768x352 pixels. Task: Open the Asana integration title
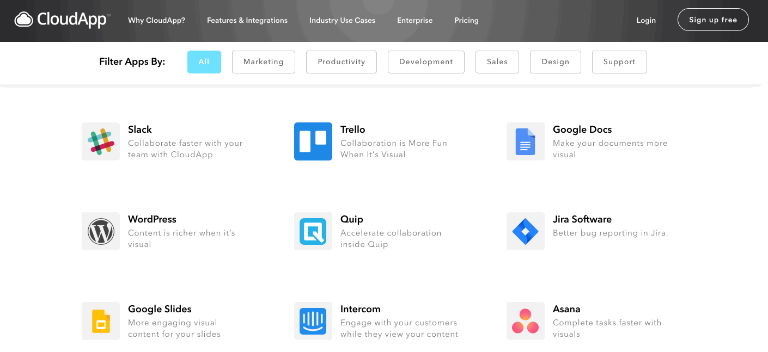click(x=566, y=309)
